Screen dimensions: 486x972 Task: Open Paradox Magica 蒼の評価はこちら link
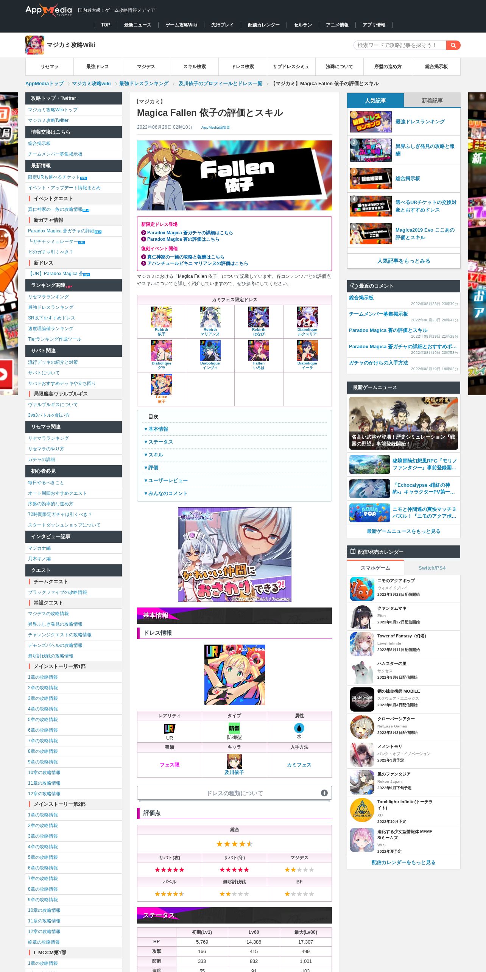pos(183,239)
